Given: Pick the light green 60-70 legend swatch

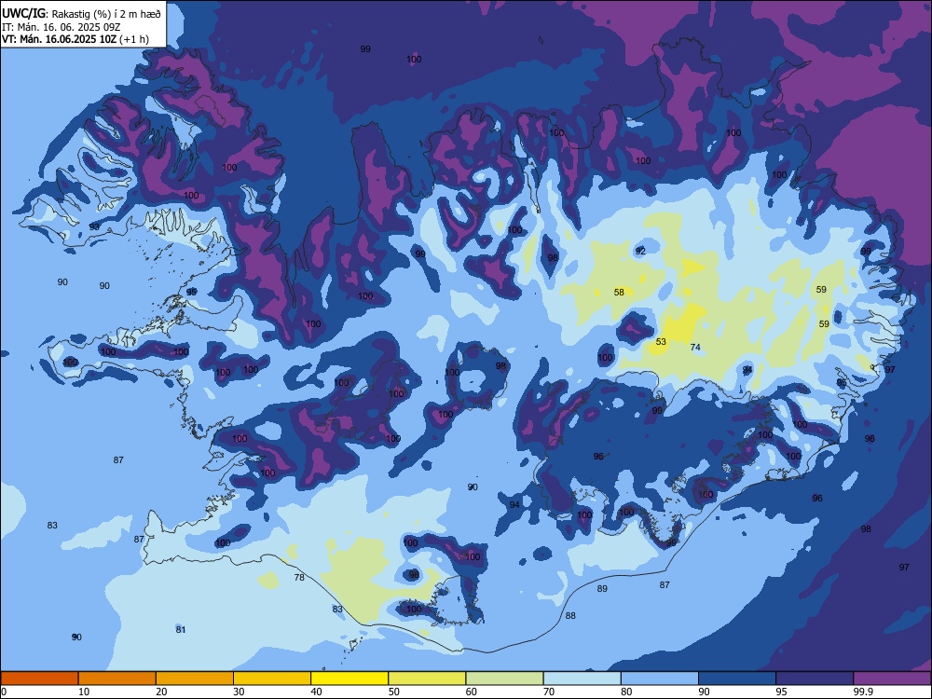Looking at the screenshot, I should click(504, 678).
